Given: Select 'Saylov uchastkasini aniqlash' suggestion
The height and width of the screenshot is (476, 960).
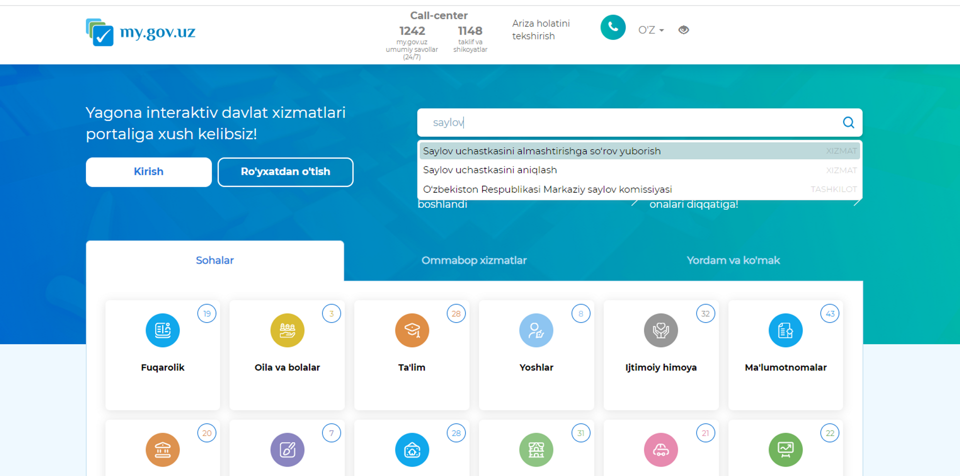Looking at the screenshot, I should [639, 170].
